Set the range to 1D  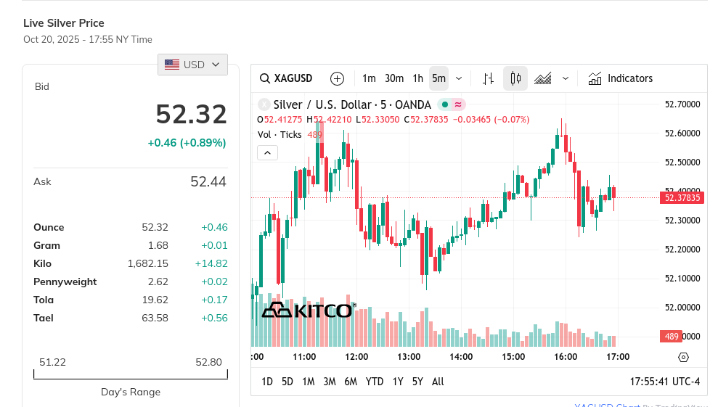(x=267, y=382)
